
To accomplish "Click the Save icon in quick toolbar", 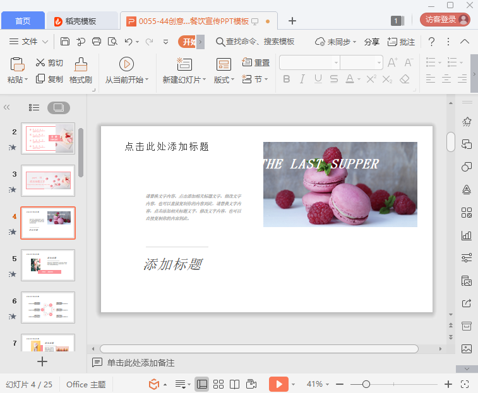I will (64, 42).
